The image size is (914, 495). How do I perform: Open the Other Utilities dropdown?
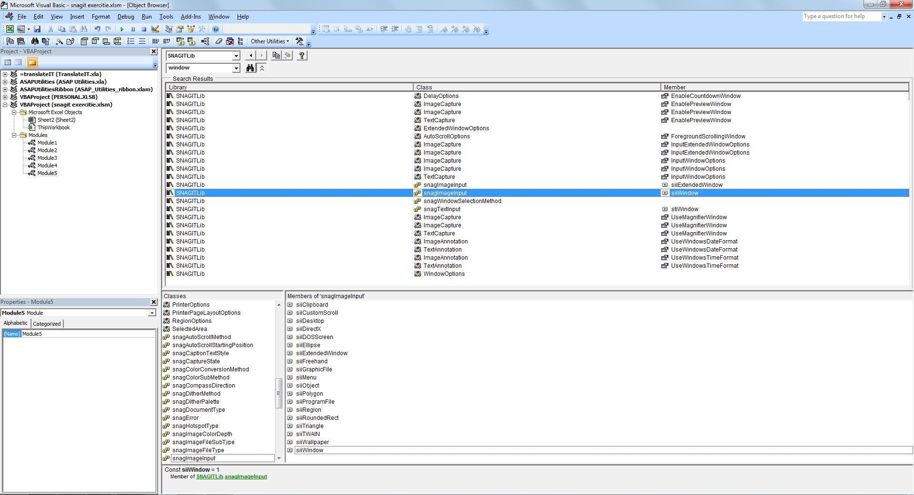coord(270,41)
